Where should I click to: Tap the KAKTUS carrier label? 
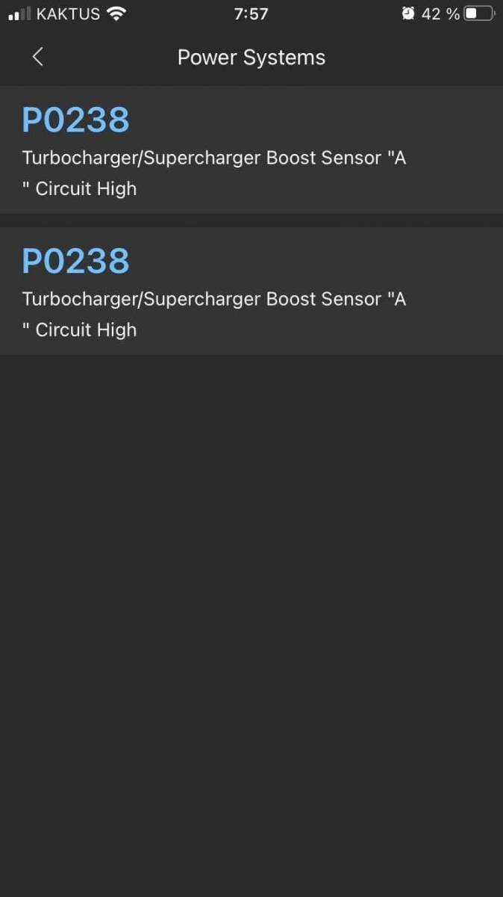coord(68,13)
